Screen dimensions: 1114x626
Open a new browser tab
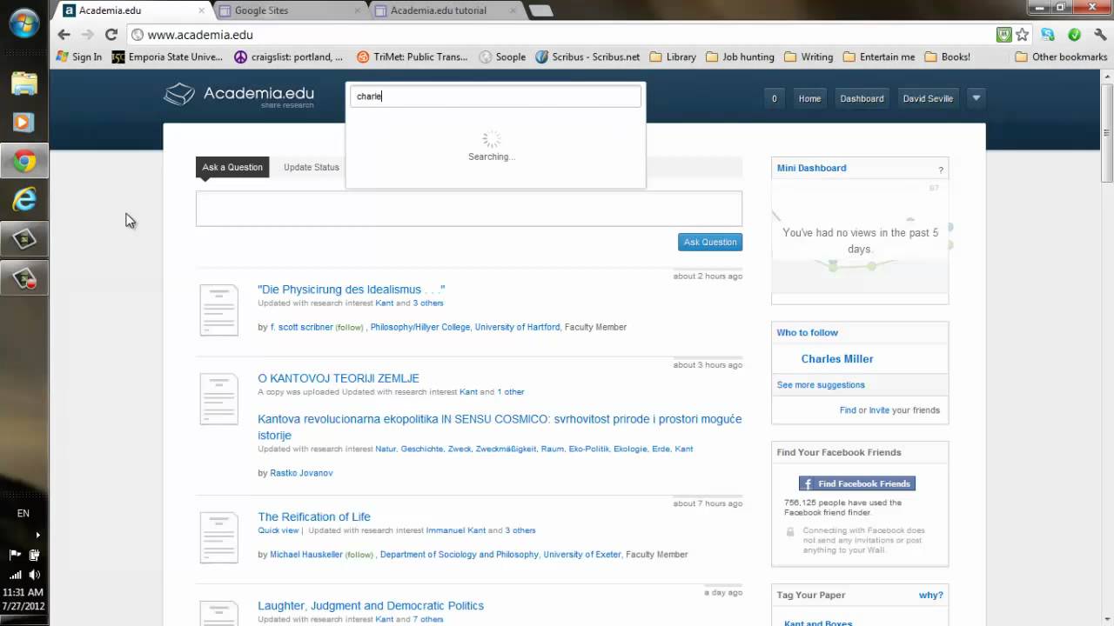[x=540, y=10]
